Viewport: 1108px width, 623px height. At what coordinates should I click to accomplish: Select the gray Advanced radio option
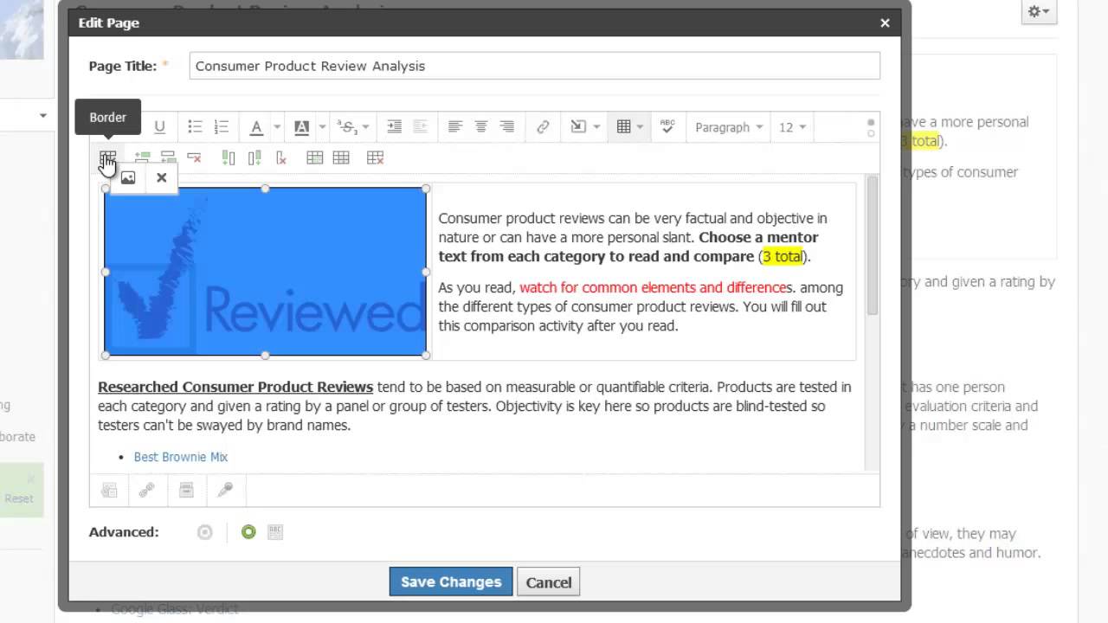(205, 532)
